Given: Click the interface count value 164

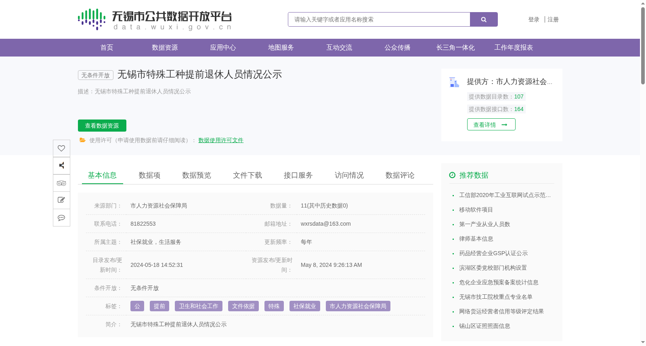Looking at the screenshot, I should coord(519,109).
